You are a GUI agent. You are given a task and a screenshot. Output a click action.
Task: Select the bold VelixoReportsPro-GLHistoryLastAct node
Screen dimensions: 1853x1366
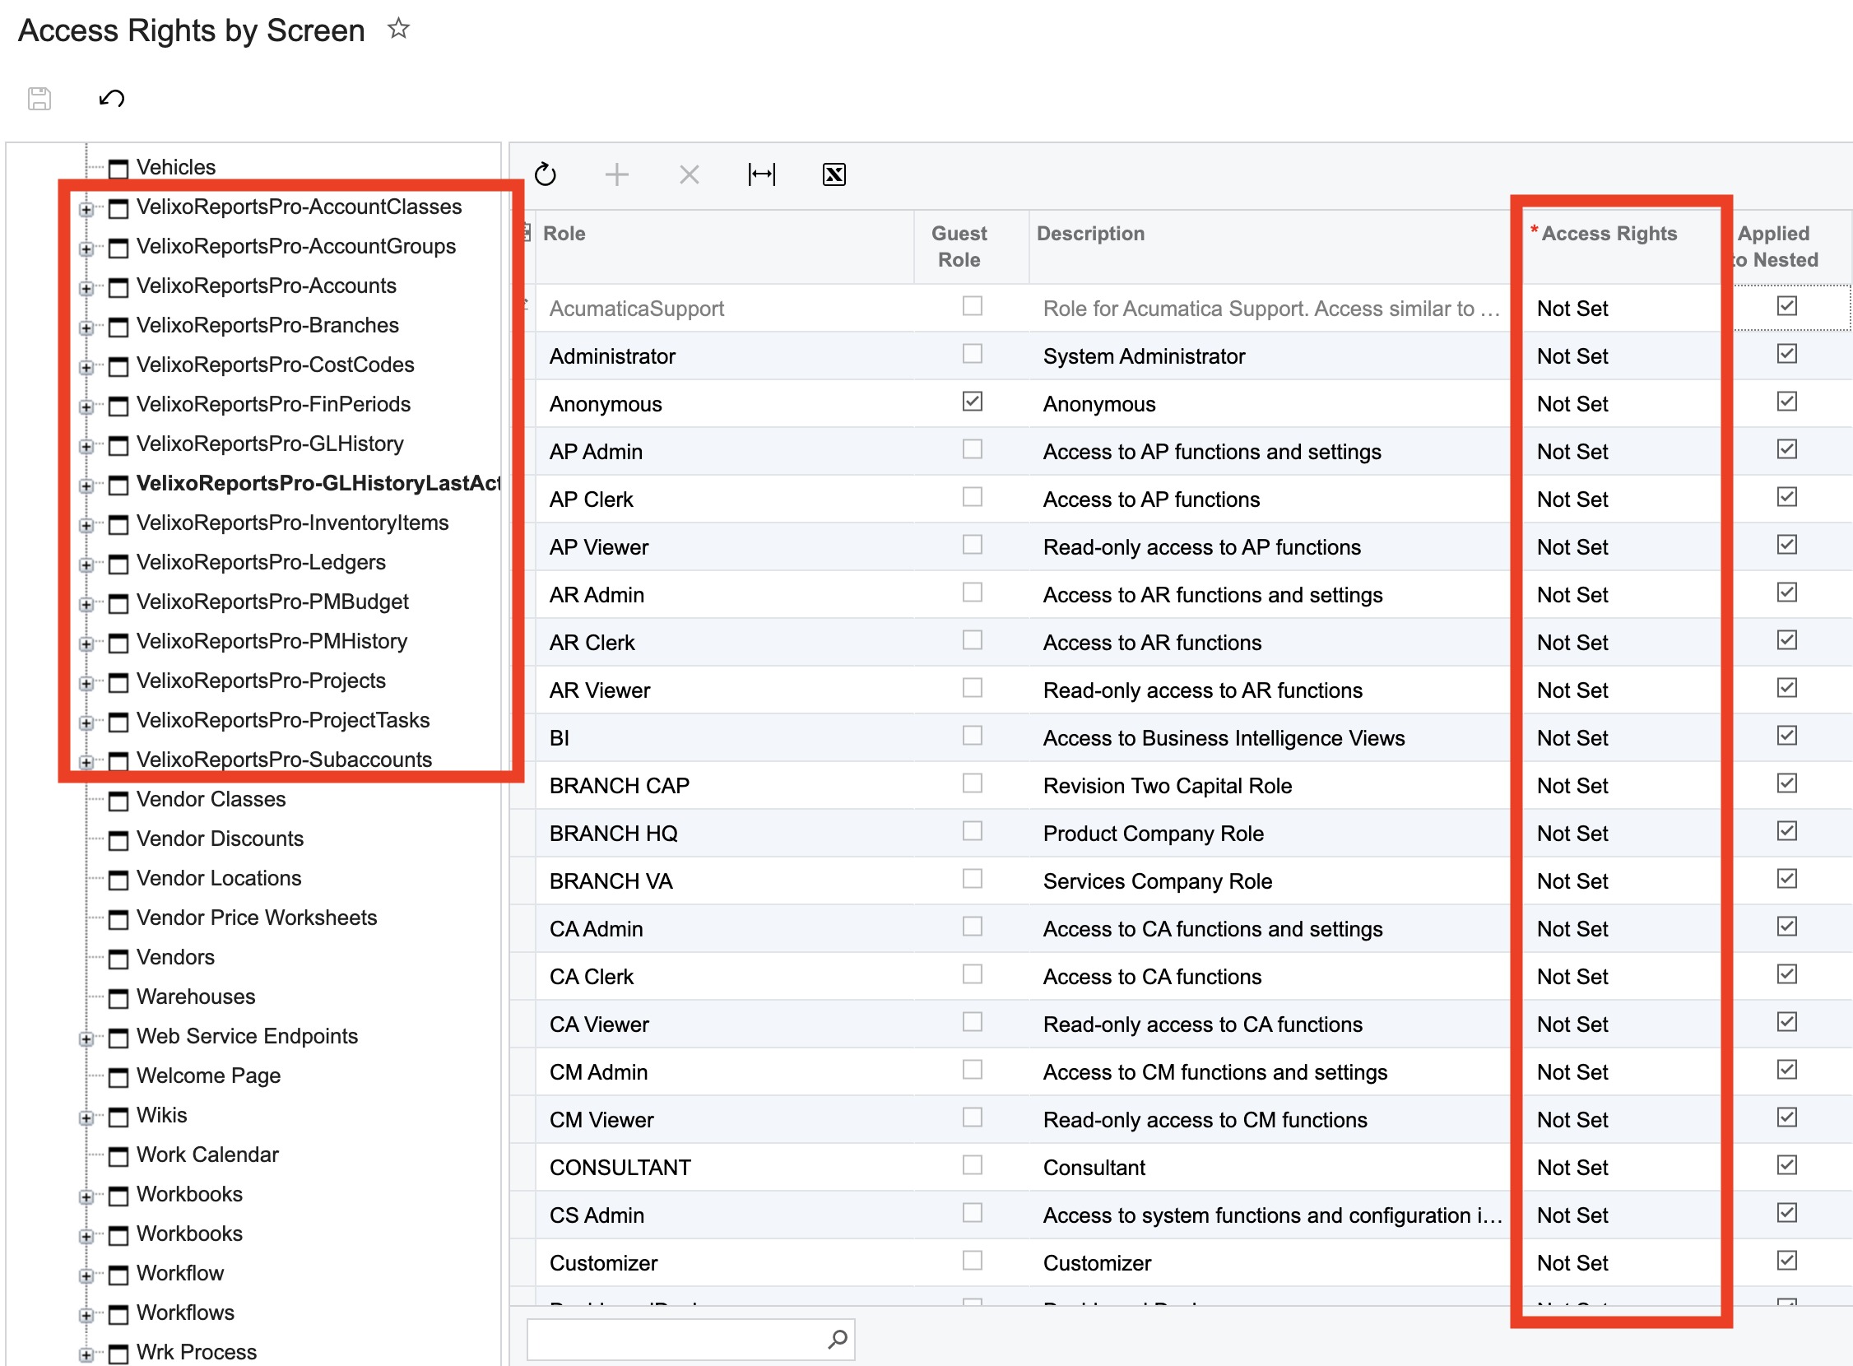pyautogui.click(x=318, y=483)
